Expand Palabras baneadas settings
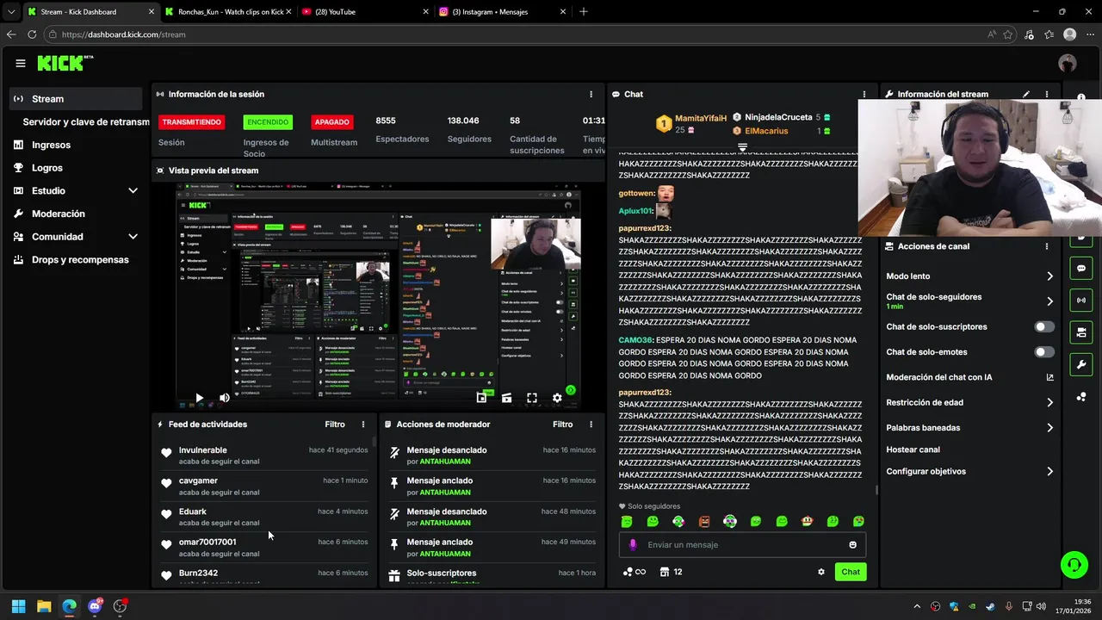1102x620 pixels. point(1049,428)
